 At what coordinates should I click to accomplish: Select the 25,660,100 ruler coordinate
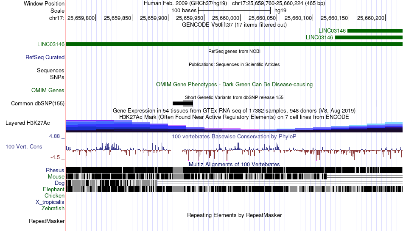298,18
